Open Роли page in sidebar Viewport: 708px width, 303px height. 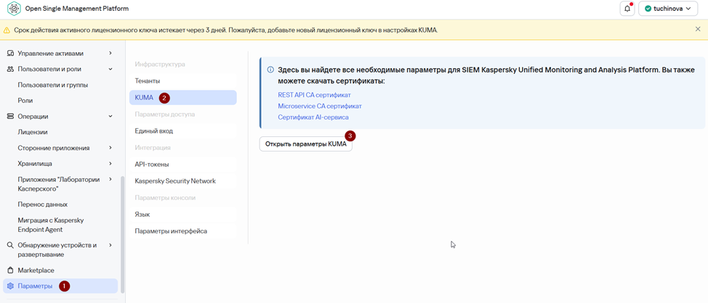click(x=25, y=101)
